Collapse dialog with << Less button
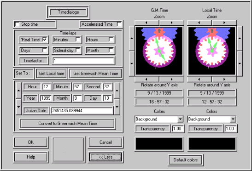Viewport: 252px width, 171px height. pyautogui.click(x=106, y=157)
